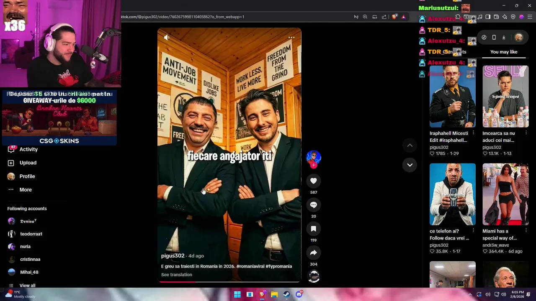Switch to the Comments tab

point(454,52)
